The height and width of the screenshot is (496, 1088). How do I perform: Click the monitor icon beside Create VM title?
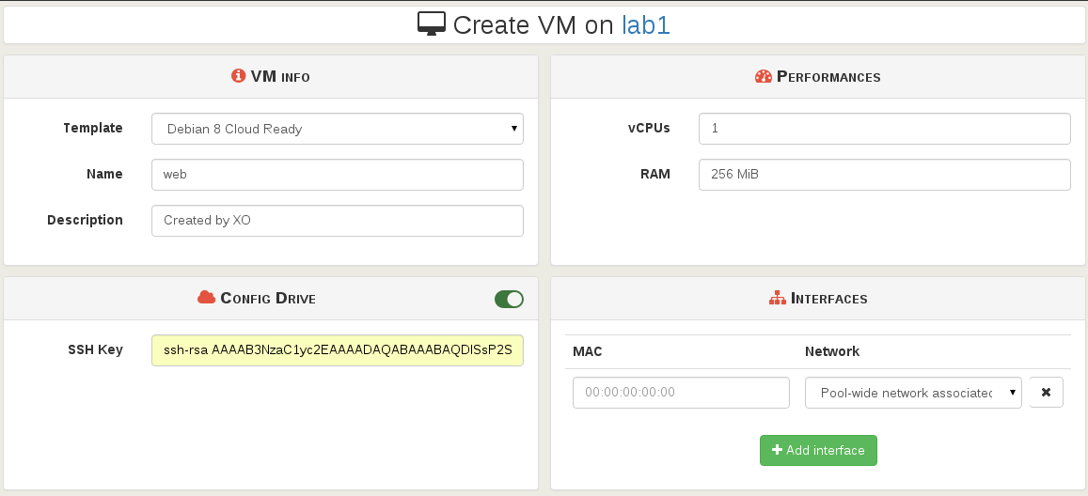coord(431,24)
